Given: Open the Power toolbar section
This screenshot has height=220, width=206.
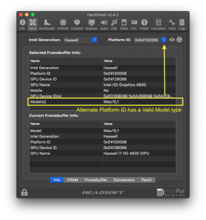Looking at the screenshot, I should tap(144, 25).
